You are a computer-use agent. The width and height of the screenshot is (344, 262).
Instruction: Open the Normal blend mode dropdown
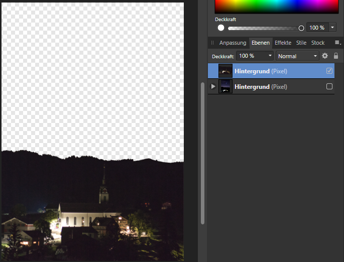click(x=297, y=56)
